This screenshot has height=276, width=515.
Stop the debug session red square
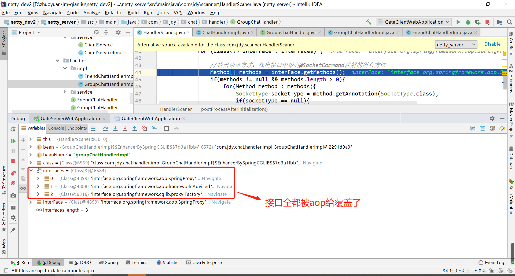pyautogui.click(x=13, y=161)
